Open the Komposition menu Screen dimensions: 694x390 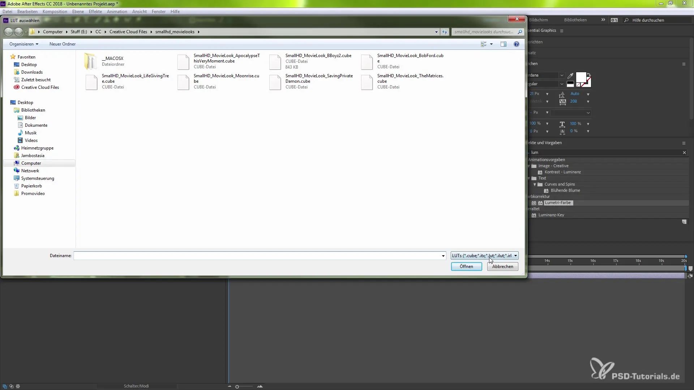click(55, 12)
